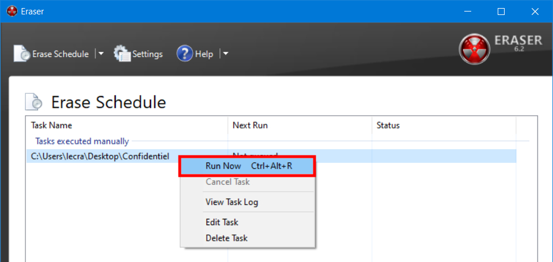
Task: Open the Erase Schedule dropdown arrow
Action: coord(100,54)
